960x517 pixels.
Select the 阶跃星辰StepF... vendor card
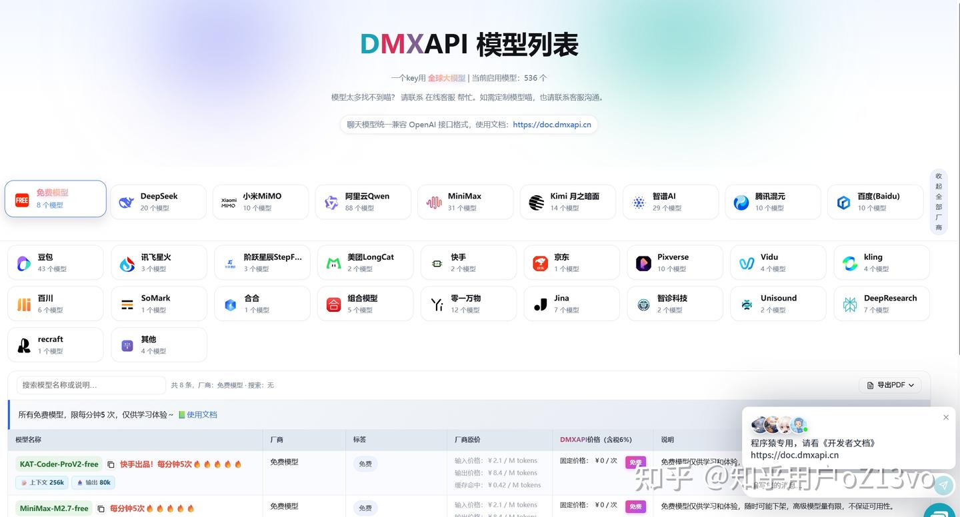pyautogui.click(x=262, y=262)
